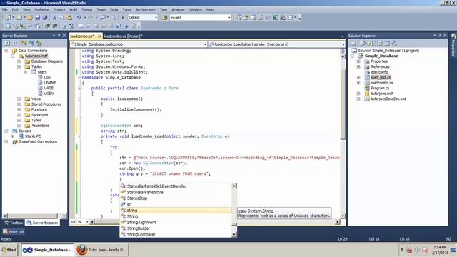Click the IntelliSense list scroll-down arrow

tap(233, 235)
